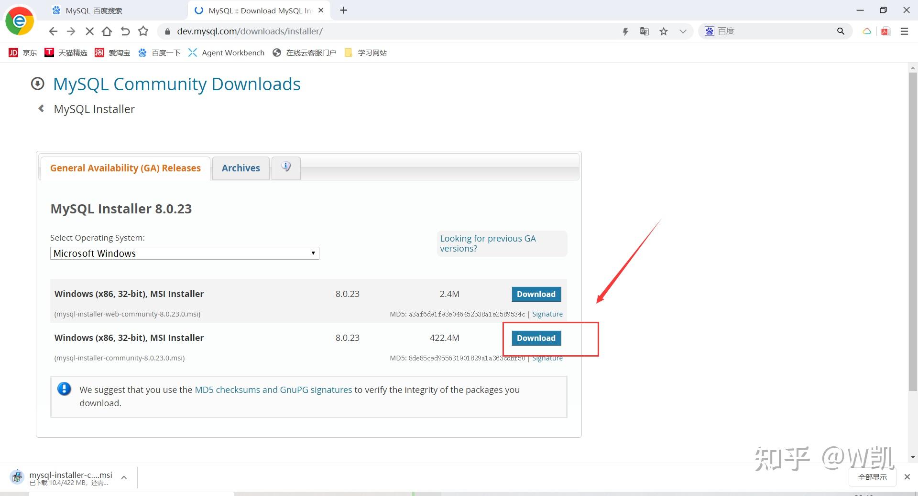Open the 学习网站 bookmark folder
918x496 pixels.
pyautogui.click(x=366, y=53)
